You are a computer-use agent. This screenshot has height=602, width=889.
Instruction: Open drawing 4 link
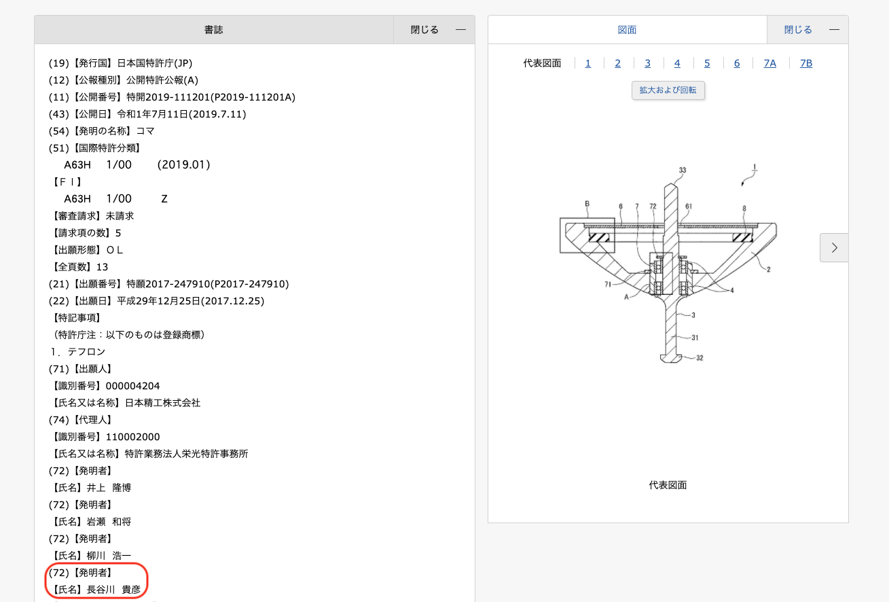coord(677,63)
